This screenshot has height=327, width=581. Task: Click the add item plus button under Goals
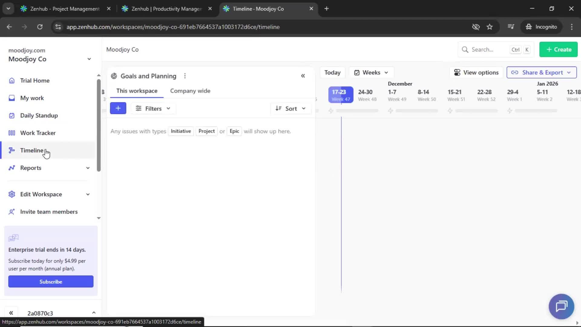click(118, 108)
